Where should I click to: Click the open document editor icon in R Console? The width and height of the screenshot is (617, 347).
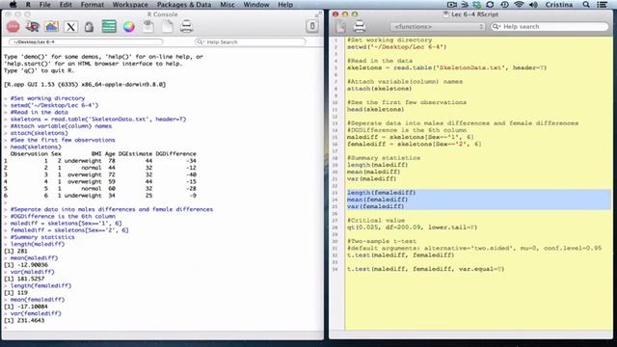point(148,27)
